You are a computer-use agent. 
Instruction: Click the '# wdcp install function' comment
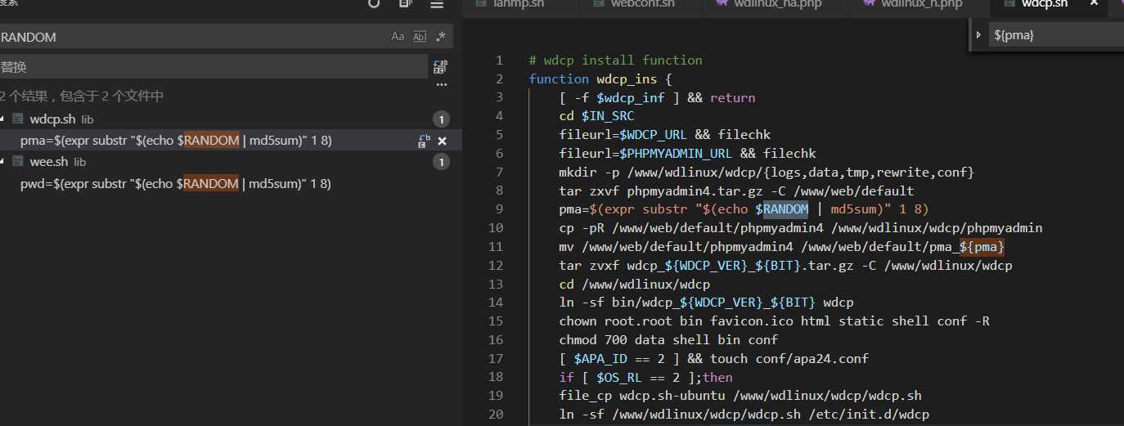coord(615,61)
